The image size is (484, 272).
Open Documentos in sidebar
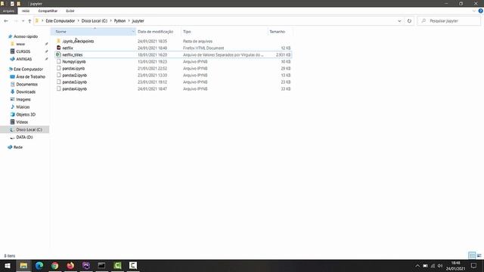27,84
